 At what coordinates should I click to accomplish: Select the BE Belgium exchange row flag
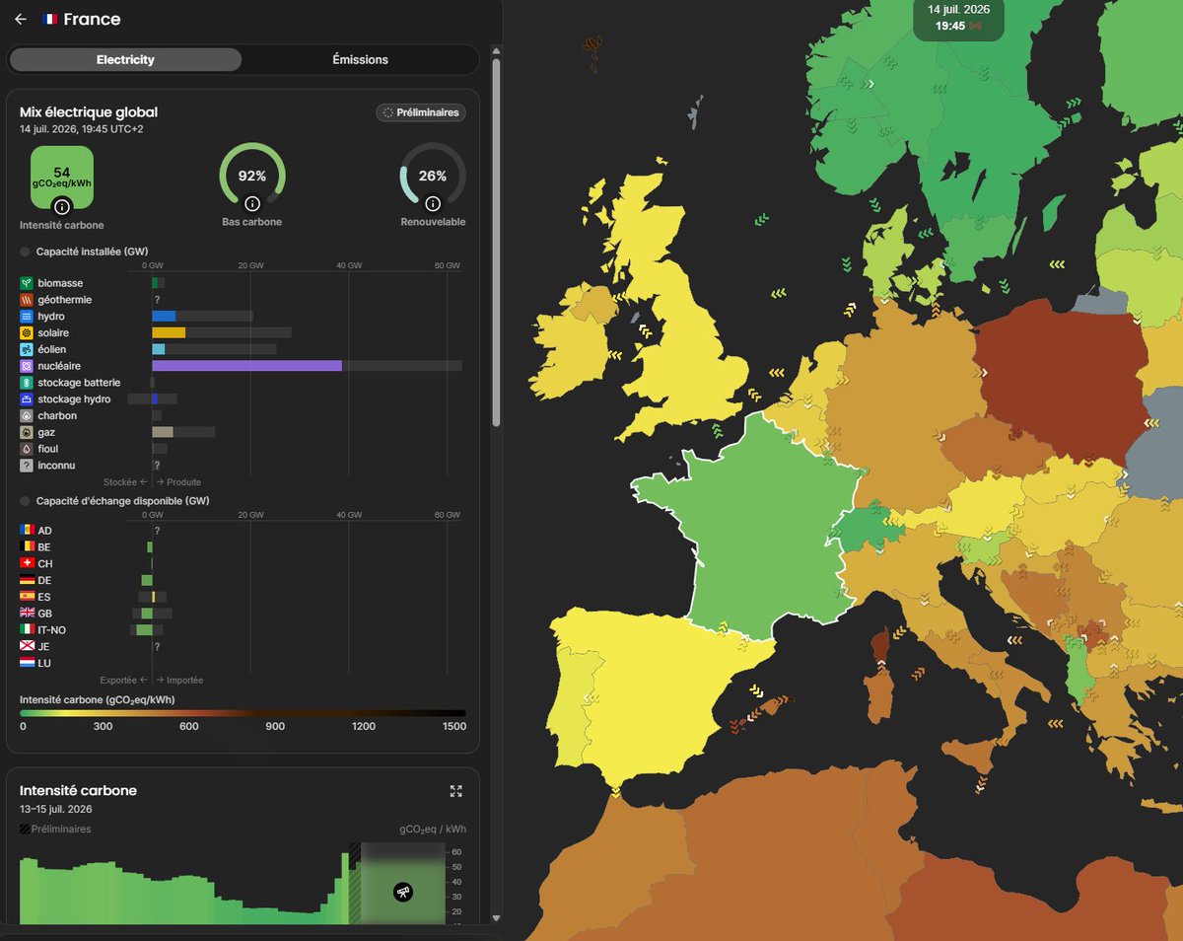[x=27, y=547]
